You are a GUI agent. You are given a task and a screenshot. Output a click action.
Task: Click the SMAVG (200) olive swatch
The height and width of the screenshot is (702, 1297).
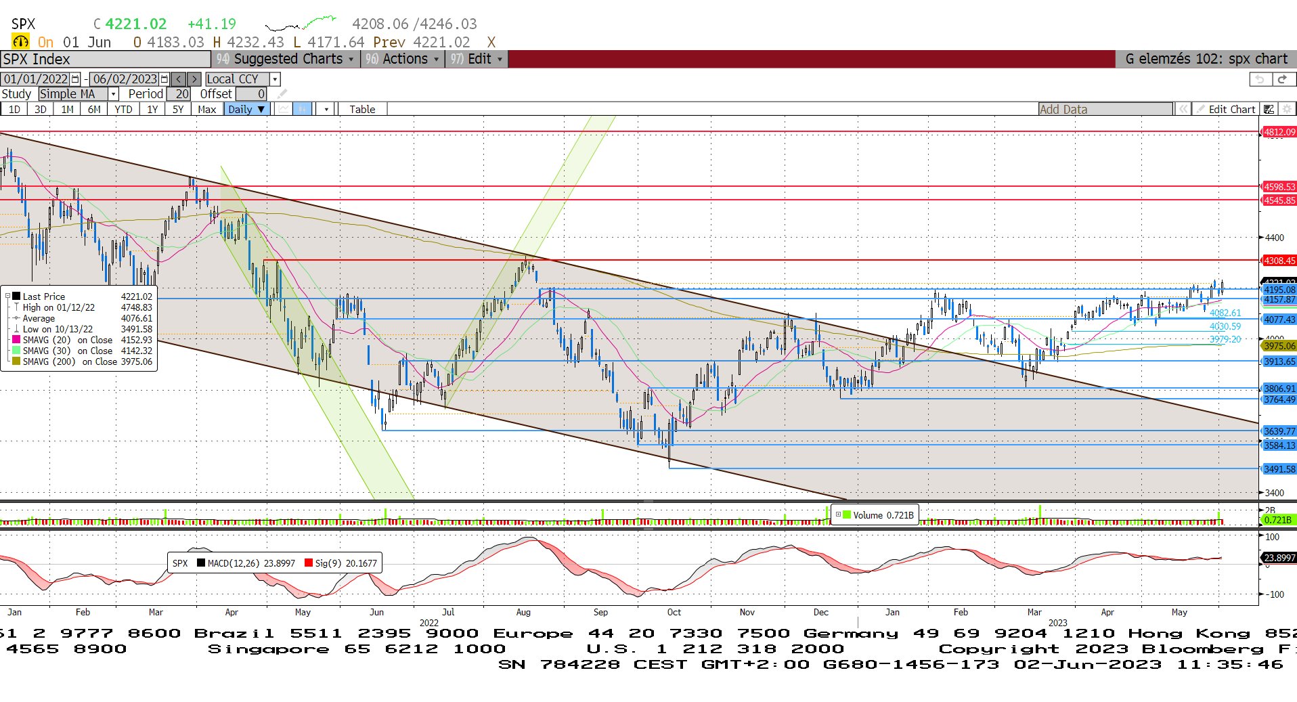(16, 361)
